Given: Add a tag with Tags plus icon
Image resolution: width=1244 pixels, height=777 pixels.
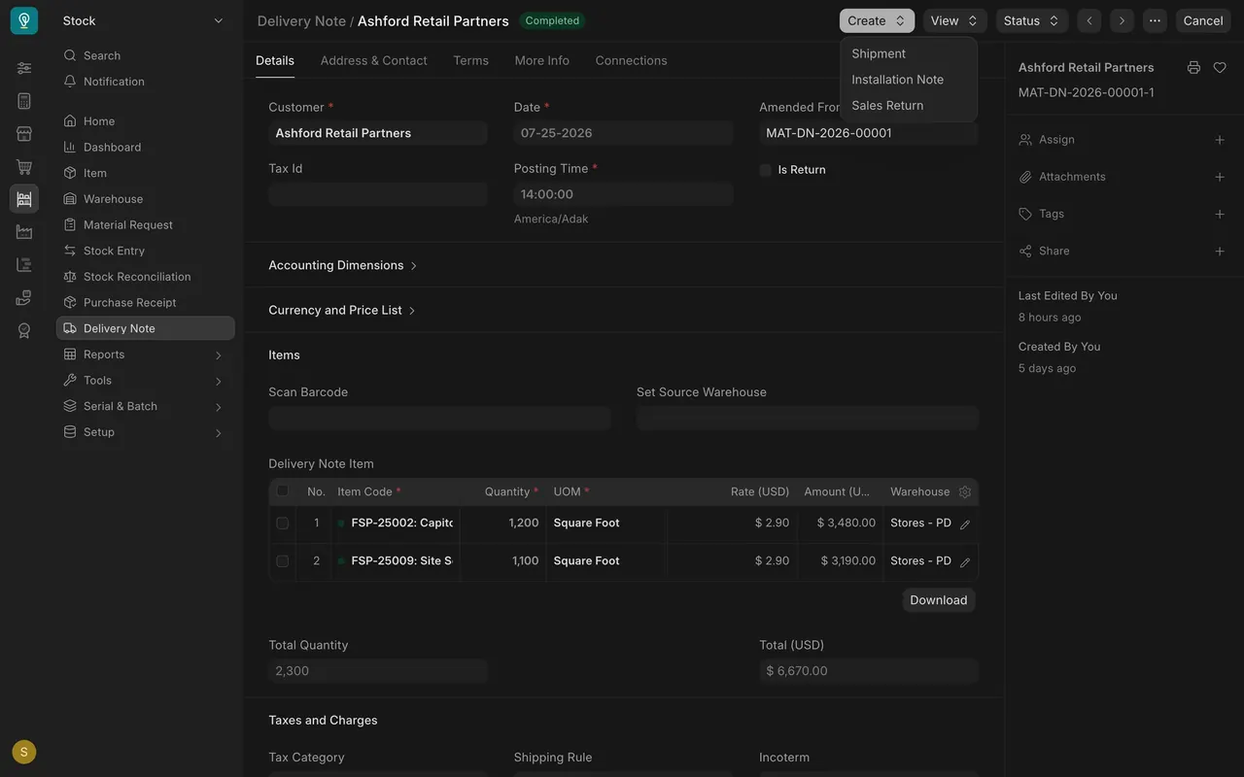Looking at the screenshot, I should tap(1220, 214).
